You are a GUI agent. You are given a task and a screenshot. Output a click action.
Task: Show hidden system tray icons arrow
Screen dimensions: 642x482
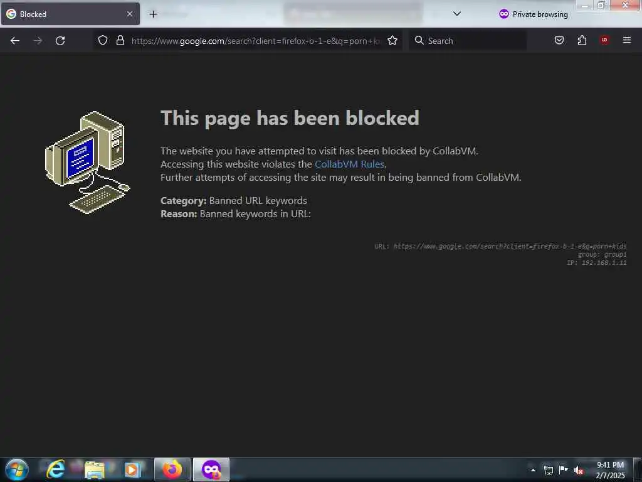point(533,470)
